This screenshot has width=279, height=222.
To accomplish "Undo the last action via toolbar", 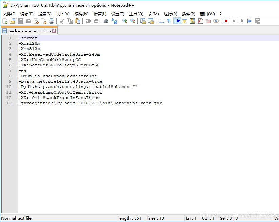I will 88,21.
